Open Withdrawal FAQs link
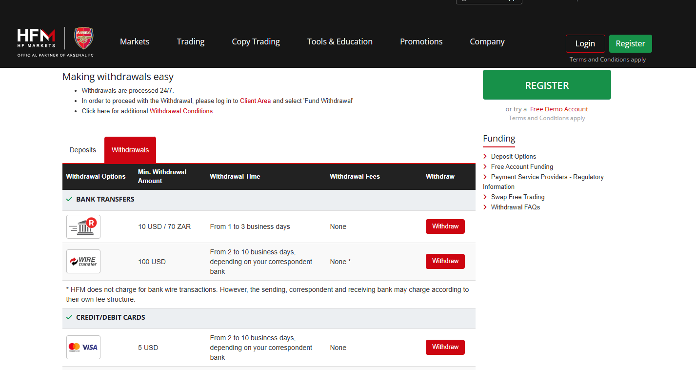Screen dimensions: 696x370 [x=516, y=207]
